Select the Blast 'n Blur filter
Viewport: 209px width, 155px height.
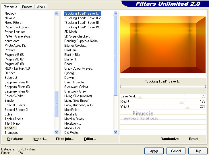point(72,55)
